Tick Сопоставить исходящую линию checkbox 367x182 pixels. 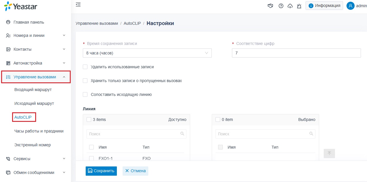coord(85,94)
